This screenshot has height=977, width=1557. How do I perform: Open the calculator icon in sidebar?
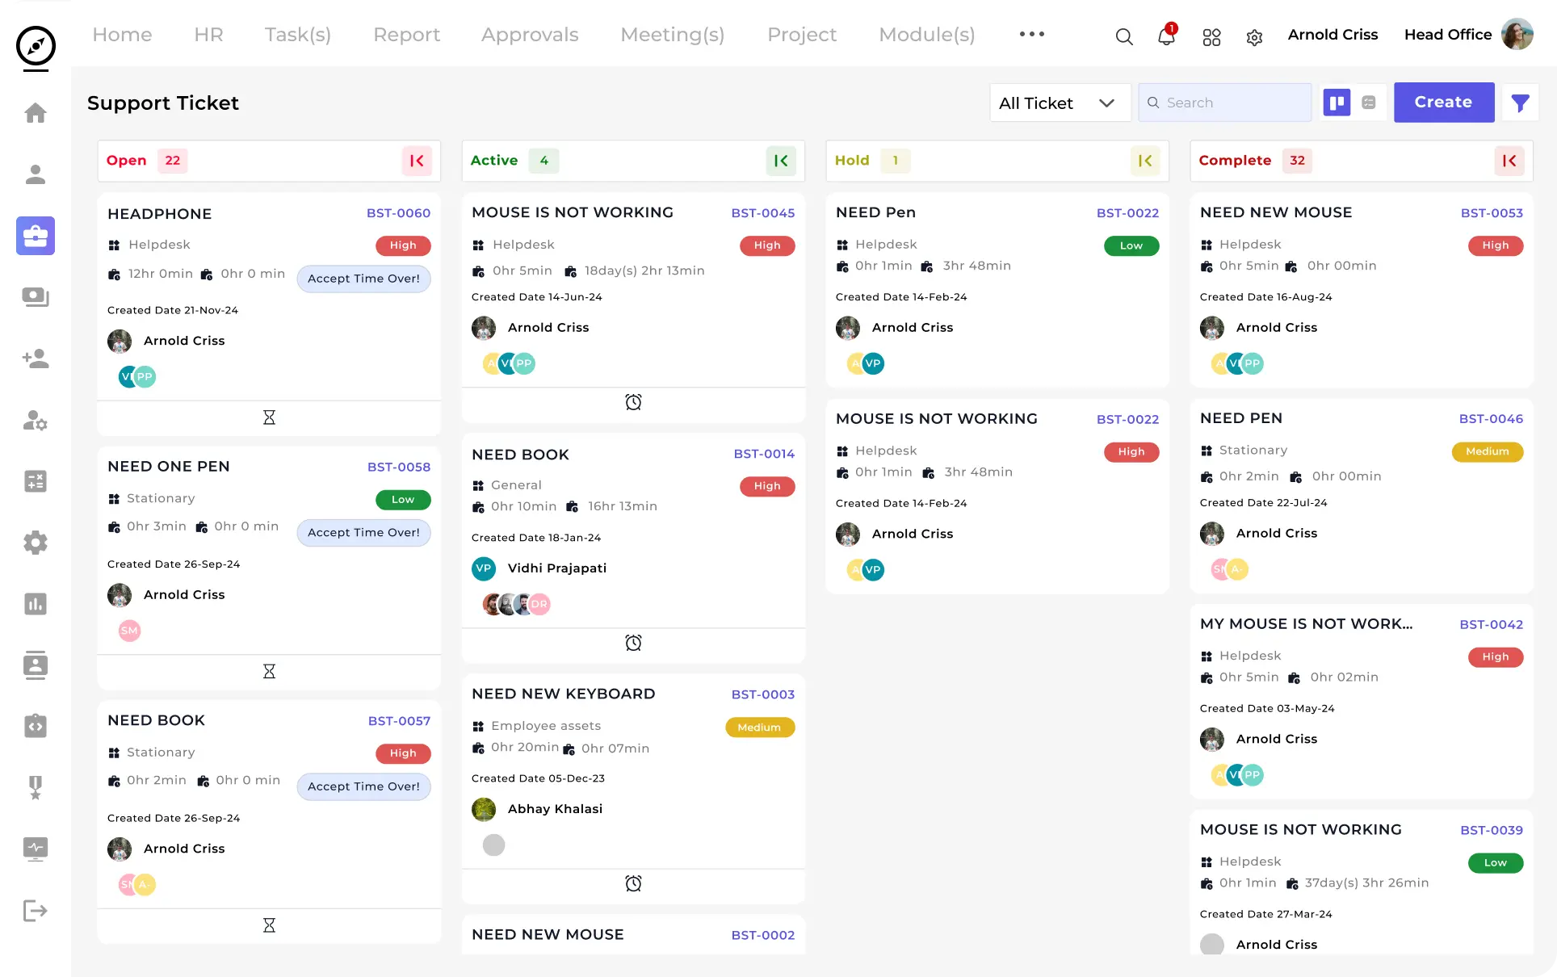pyautogui.click(x=36, y=481)
